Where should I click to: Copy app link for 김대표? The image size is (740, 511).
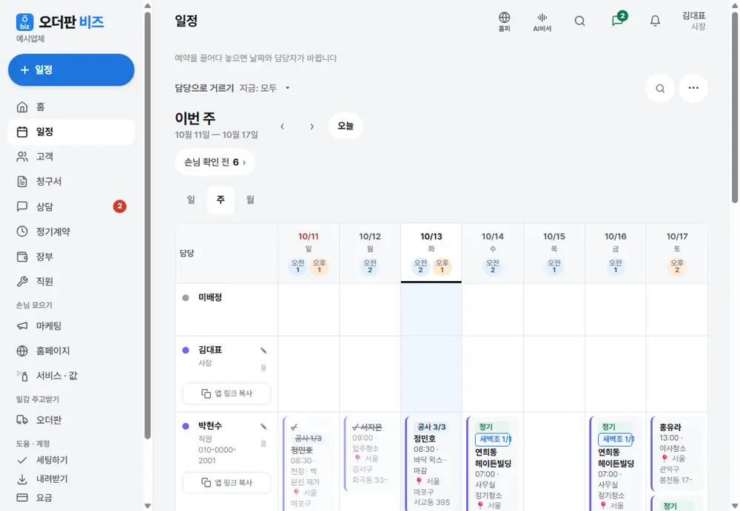[x=226, y=393]
